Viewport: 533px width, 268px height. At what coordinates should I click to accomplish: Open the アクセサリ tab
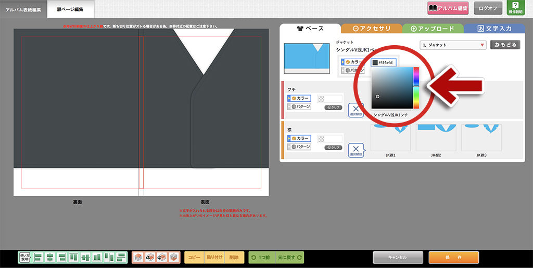coord(372,29)
